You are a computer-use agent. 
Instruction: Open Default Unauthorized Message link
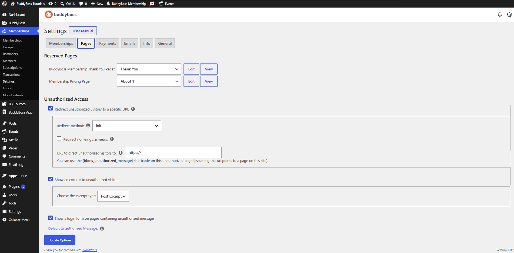coord(73,228)
